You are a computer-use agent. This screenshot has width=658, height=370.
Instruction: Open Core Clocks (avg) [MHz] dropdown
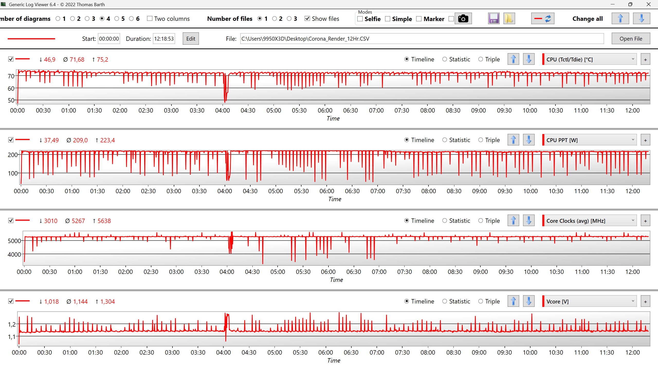591,221
